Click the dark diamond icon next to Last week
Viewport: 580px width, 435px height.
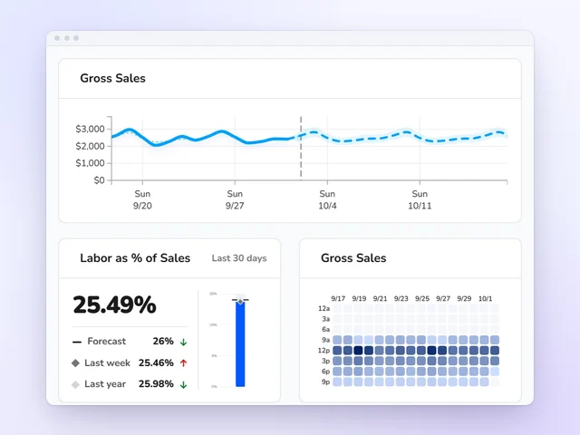[75, 363]
